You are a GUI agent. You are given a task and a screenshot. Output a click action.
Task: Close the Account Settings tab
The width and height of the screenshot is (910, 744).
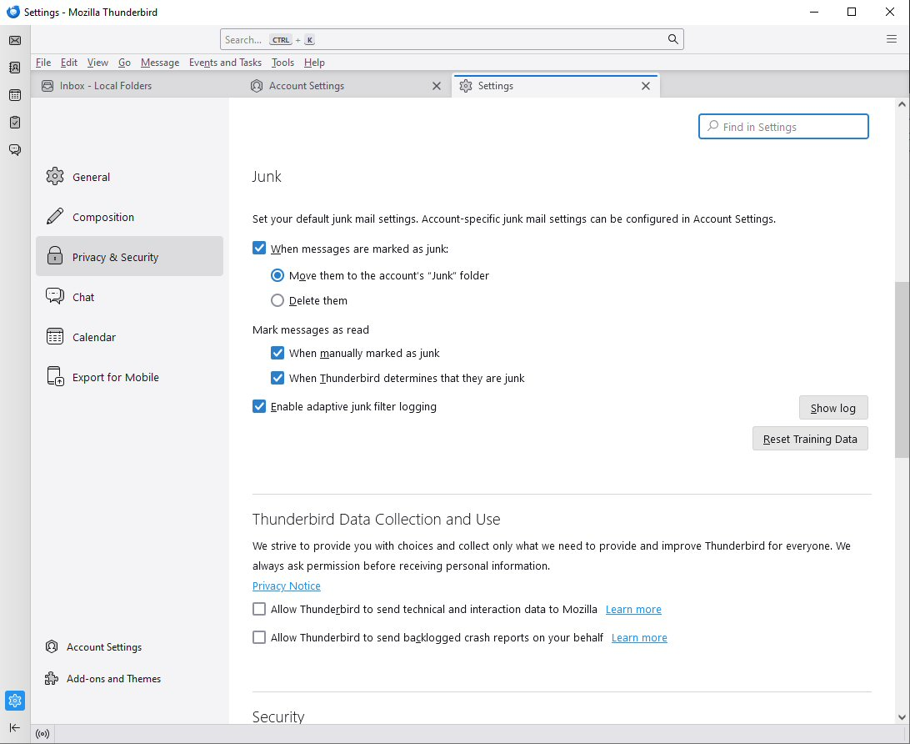[x=437, y=86]
